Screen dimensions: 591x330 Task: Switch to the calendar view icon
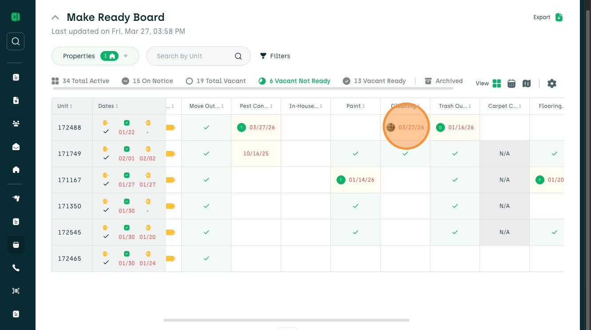[x=512, y=83]
